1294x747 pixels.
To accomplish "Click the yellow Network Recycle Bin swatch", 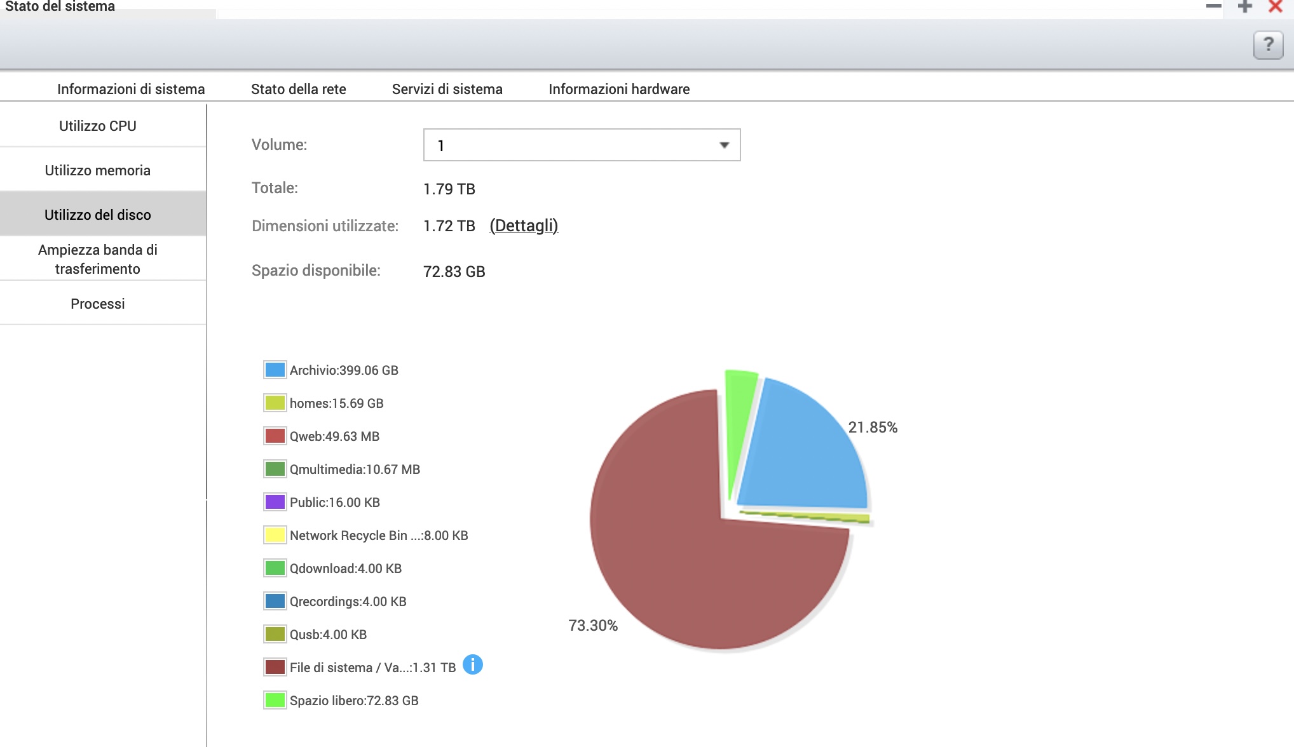I will click(x=275, y=535).
